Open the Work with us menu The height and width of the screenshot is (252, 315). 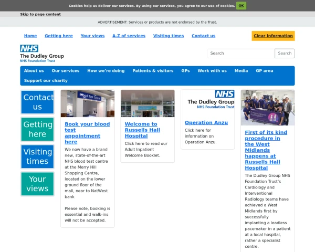[212, 71]
